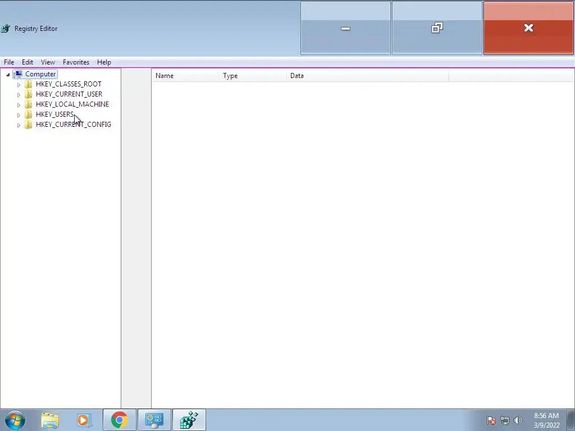This screenshot has height=431, width=575.
Task: Sort by the Data column header
Action: [367, 76]
